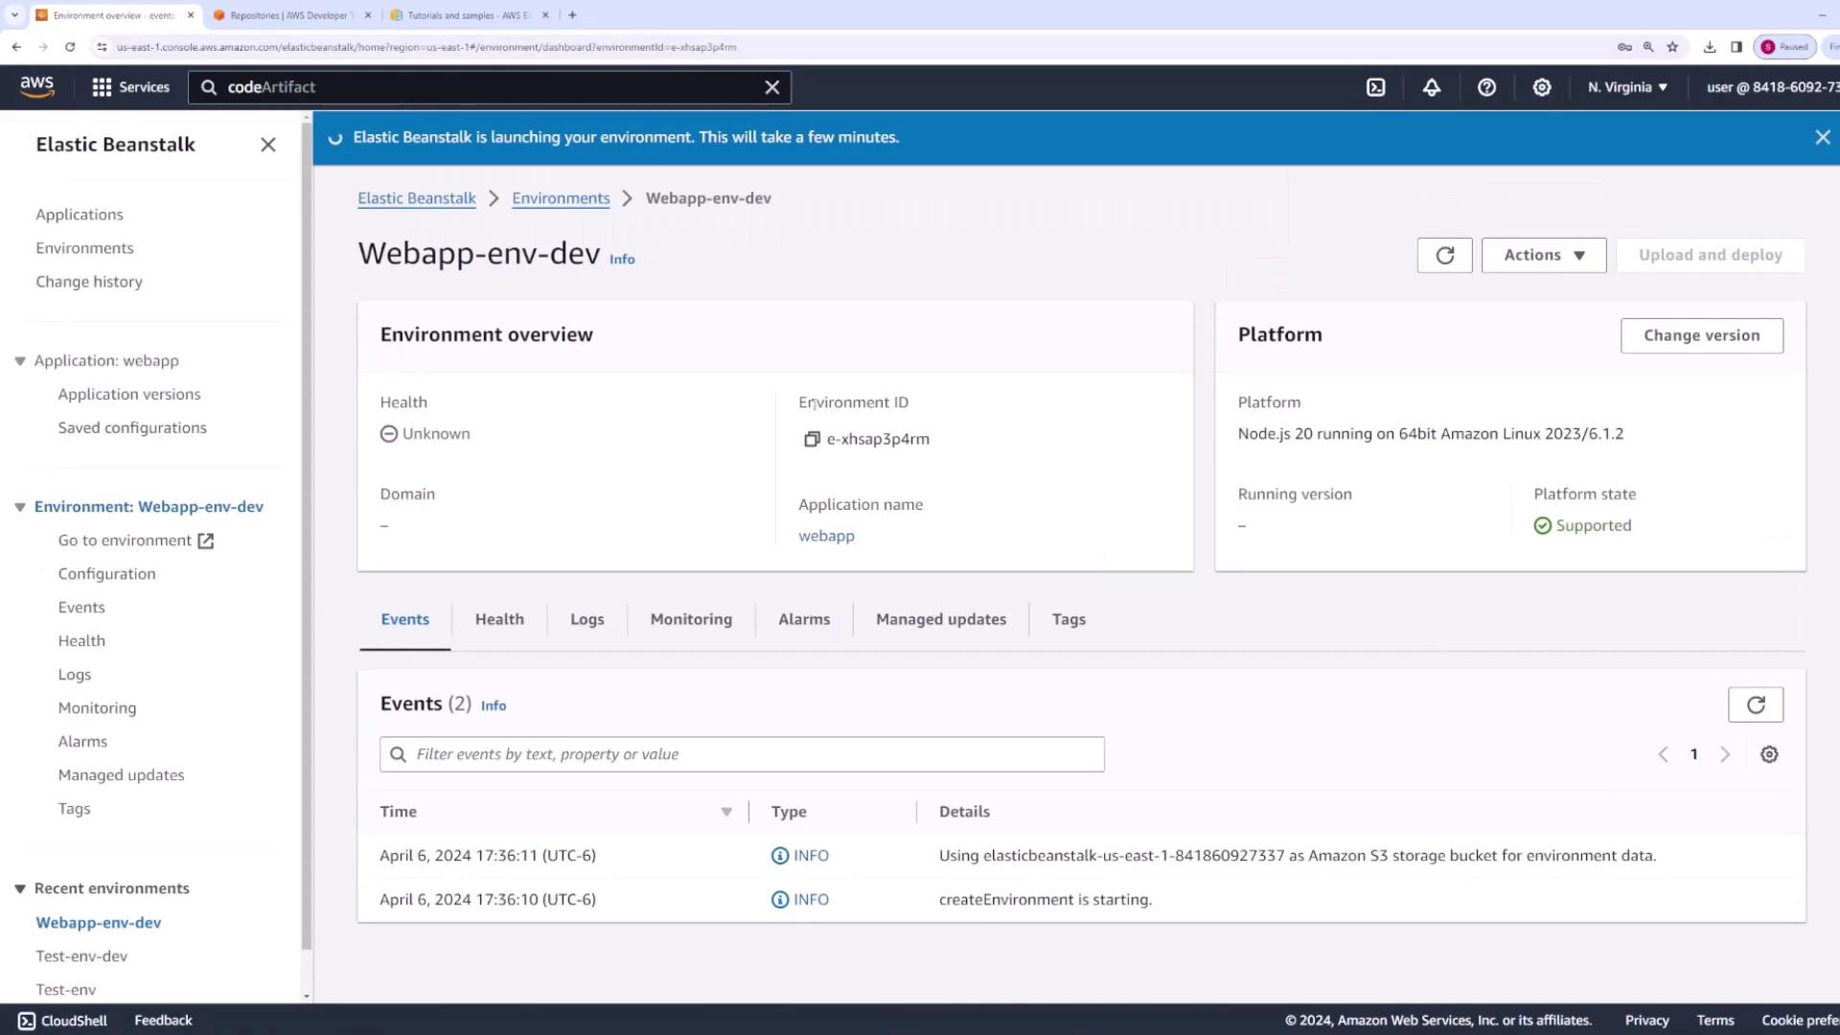The width and height of the screenshot is (1840, 1035).
Task: Open the Services grid menu
Action: [x=130, y=87]
